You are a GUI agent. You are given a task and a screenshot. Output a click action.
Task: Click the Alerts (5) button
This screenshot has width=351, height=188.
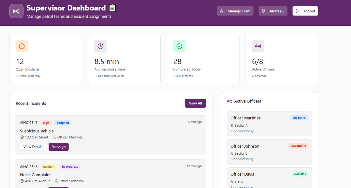coord(273,11)
